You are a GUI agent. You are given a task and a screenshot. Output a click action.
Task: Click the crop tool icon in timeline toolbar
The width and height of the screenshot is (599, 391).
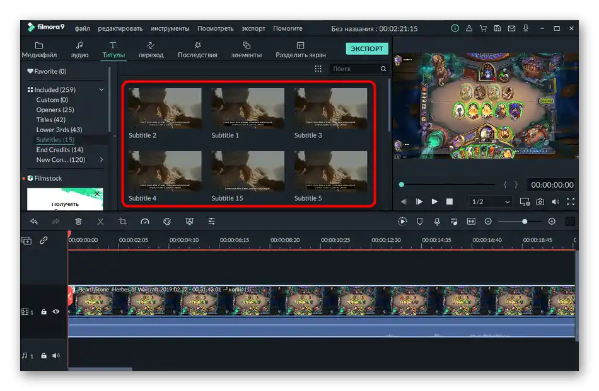(x=123, y=222)
